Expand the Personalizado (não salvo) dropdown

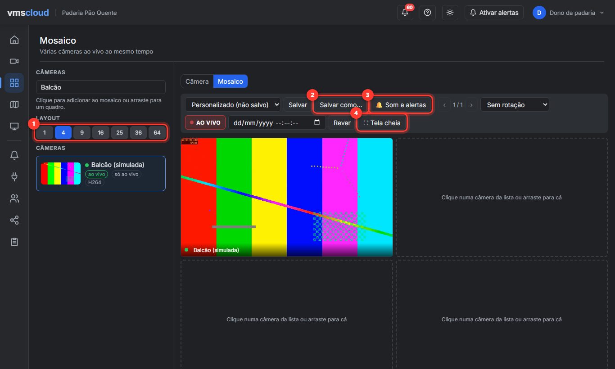click(x=233, y=104)
